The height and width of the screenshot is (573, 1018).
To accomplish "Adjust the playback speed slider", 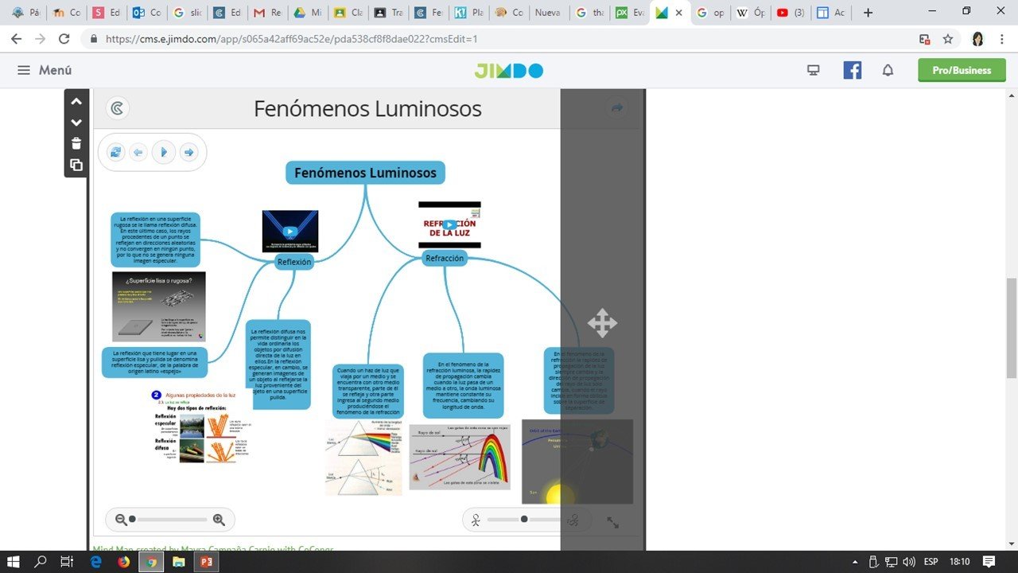I will click(x=525, y=520).
